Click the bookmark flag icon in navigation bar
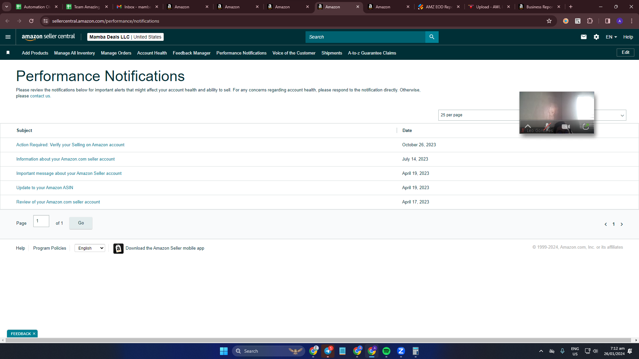The height and width of the screenshot is (359, 639). click(8, 53)
